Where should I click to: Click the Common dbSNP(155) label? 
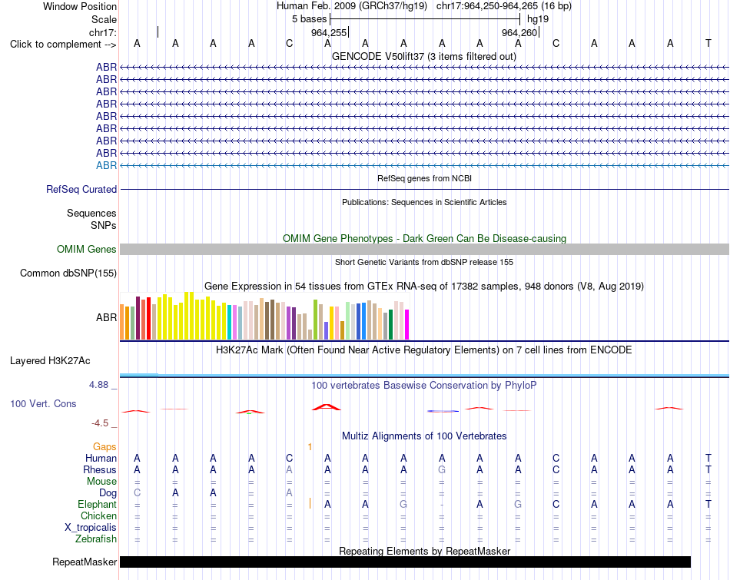coord(68,273)
